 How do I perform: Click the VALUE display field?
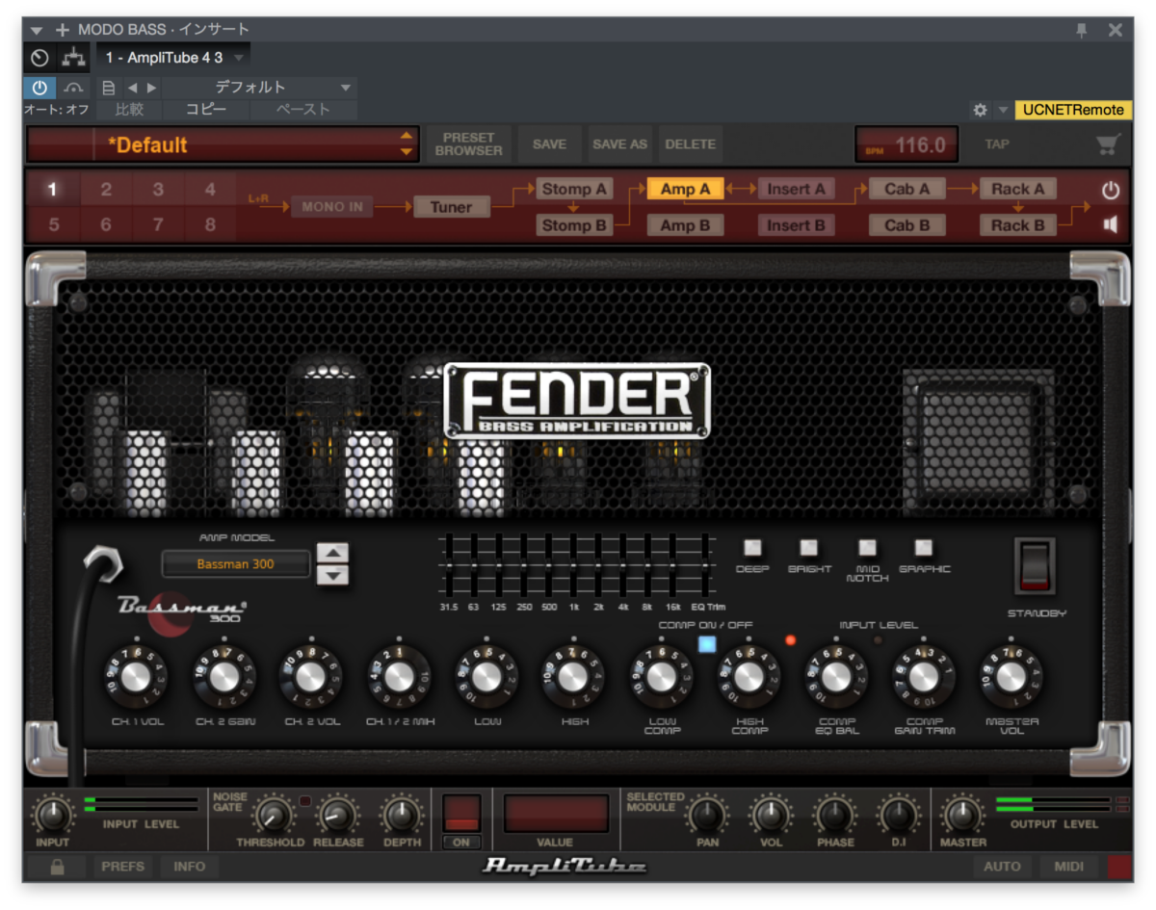(556, 813)
